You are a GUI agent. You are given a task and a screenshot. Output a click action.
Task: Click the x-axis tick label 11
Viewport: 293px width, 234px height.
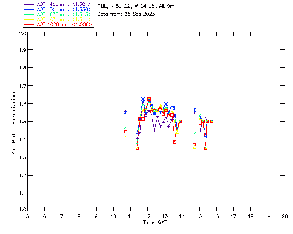pos(130,216)
